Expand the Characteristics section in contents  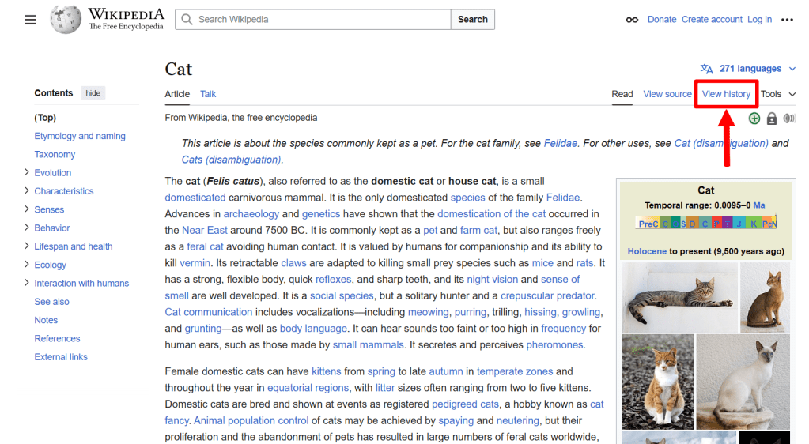tap(27, 190)
